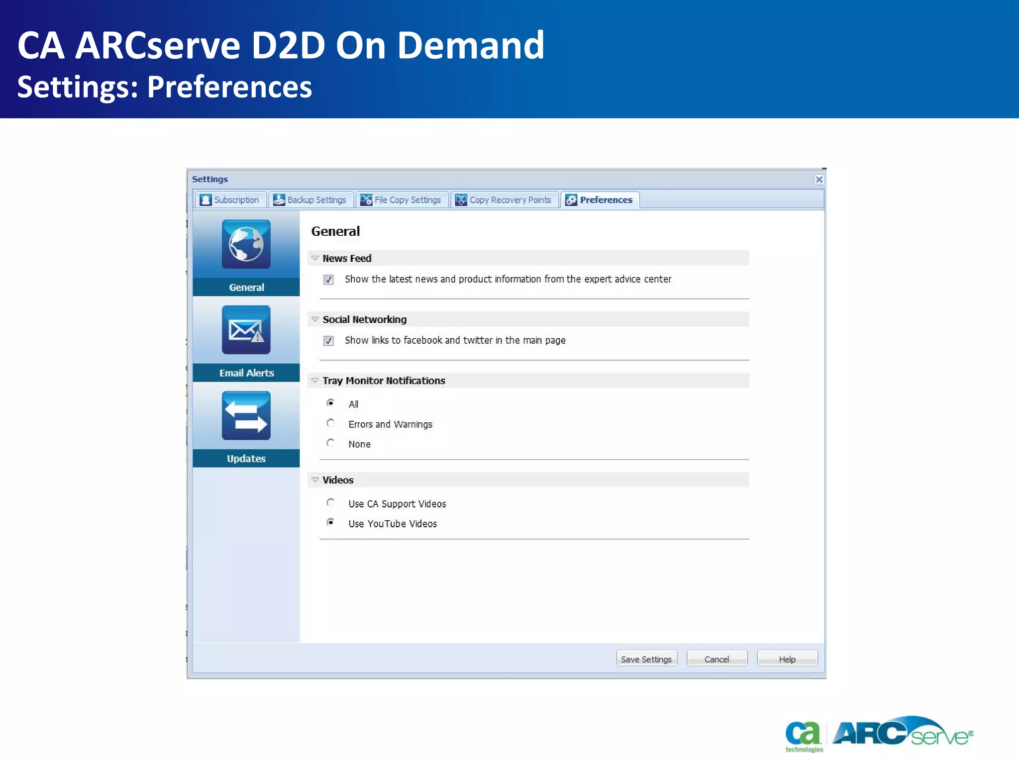Select Use CA Support Videos option

point(330,502)
